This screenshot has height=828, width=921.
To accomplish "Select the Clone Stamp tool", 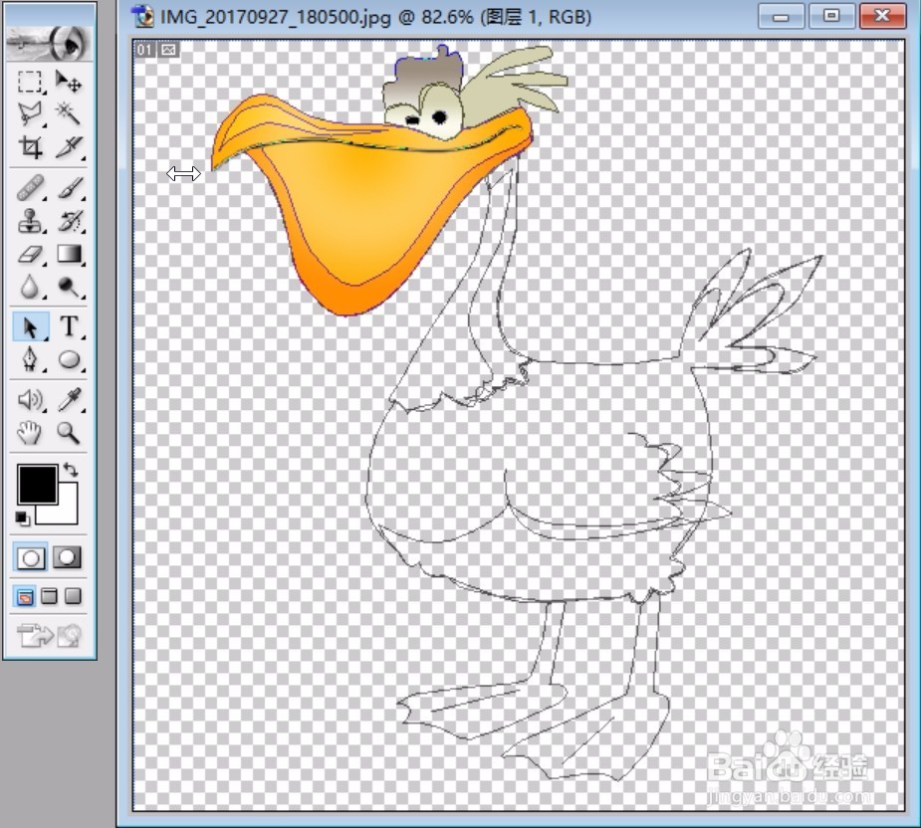I will [x=30, y=221].
